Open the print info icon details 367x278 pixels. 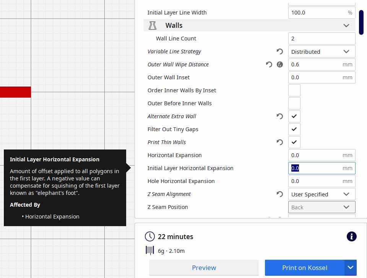click(351, 236)
